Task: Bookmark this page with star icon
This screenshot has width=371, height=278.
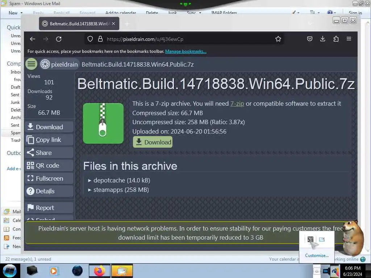Action: 278,39
